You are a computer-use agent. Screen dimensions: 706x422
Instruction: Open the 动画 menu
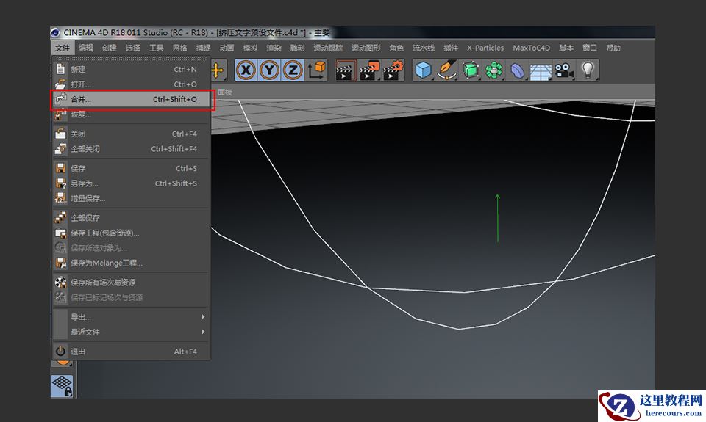tap(227, 48)
